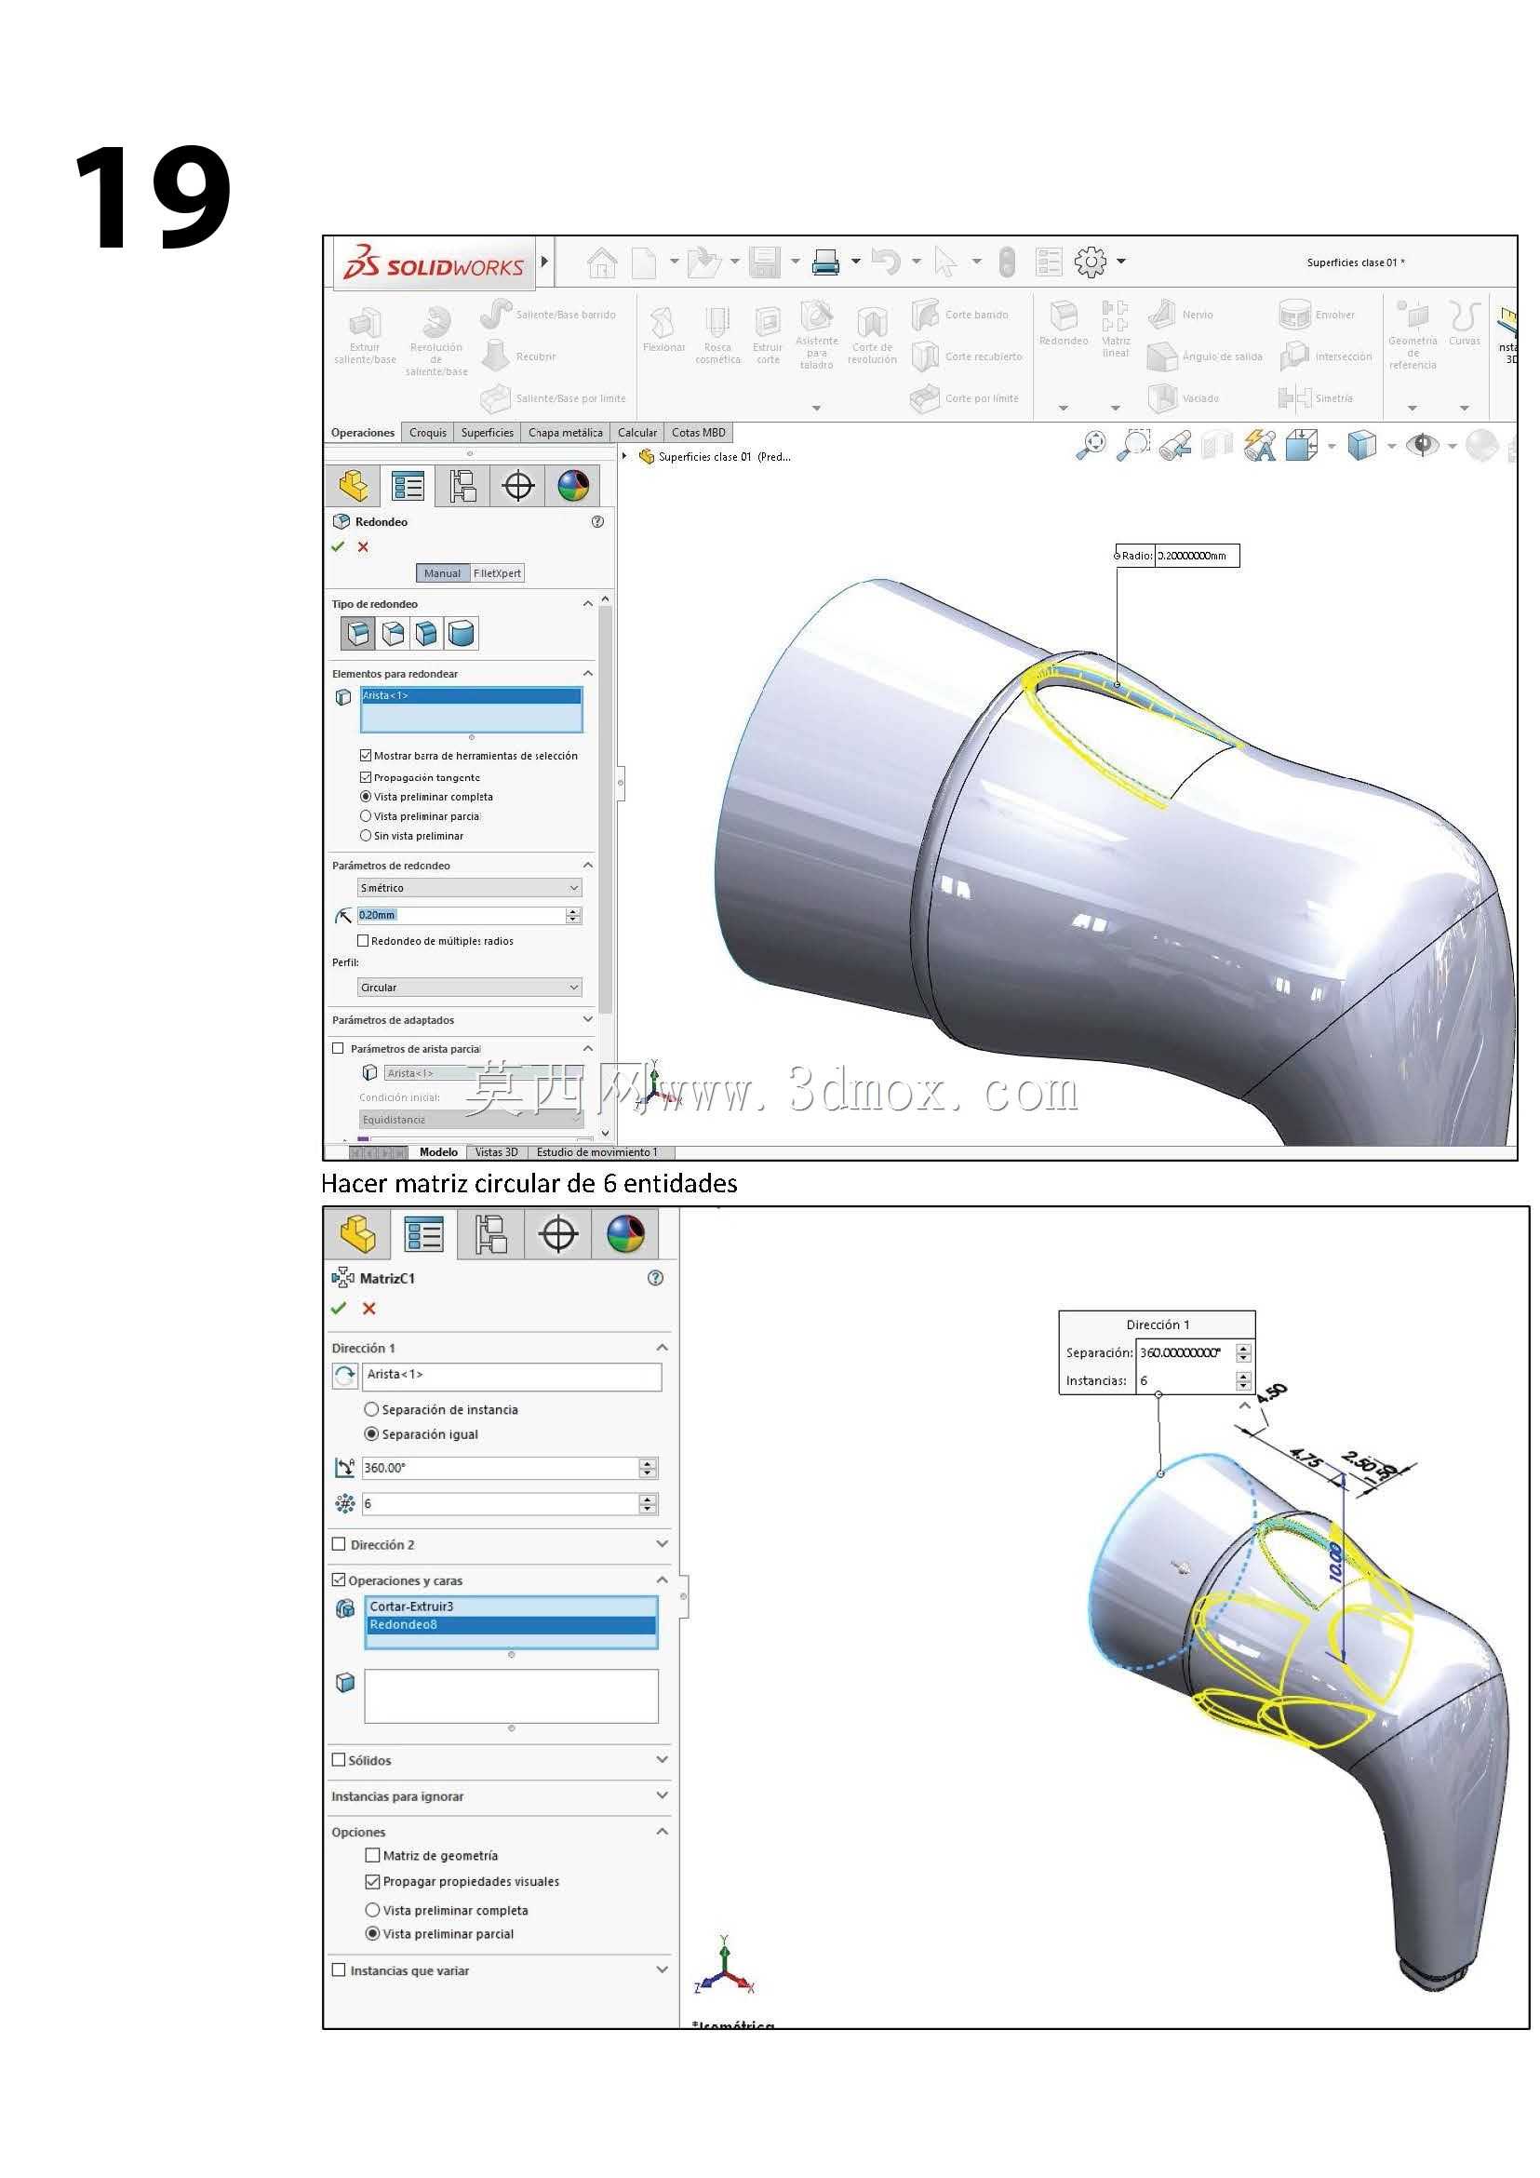Collapse the Opciones section
The image size is (1540, 2178).
pyautogui.click(x=662, y=1831)
